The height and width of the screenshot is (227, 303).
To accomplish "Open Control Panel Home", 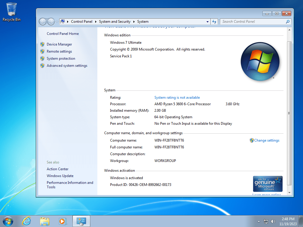I will coord(63,34).
